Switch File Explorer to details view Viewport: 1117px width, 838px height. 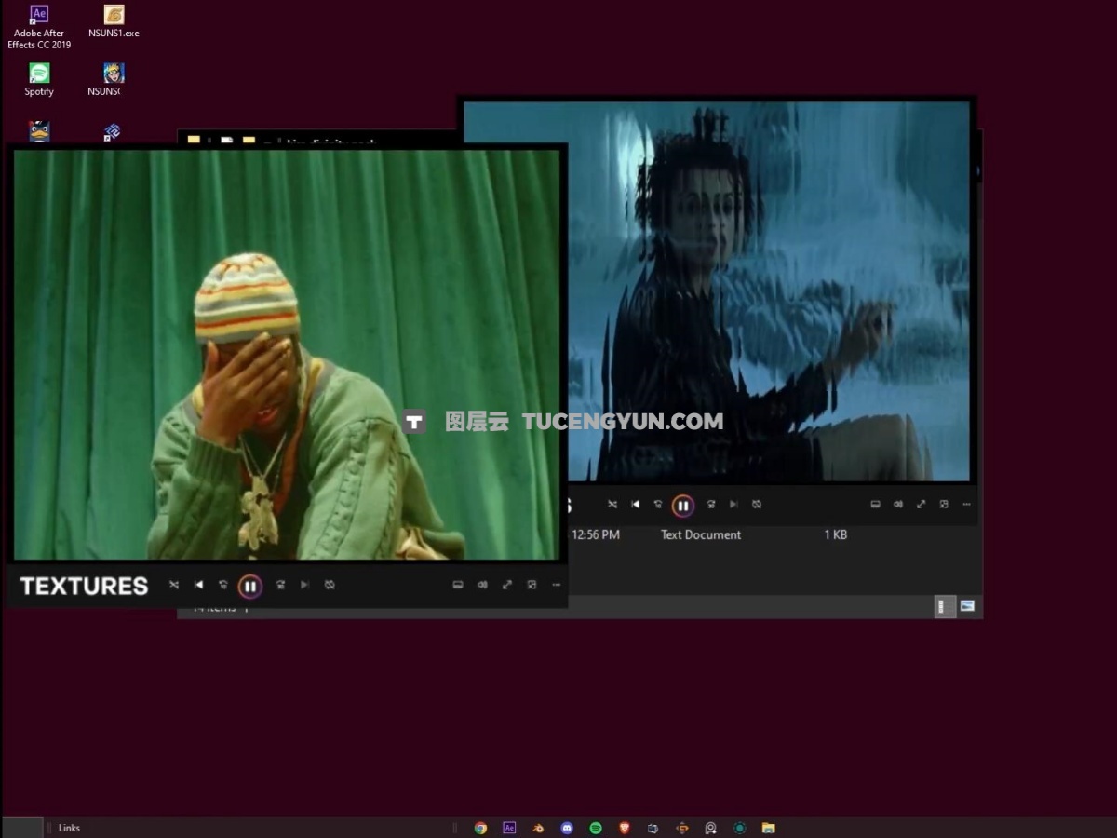[x=943, y=606]
